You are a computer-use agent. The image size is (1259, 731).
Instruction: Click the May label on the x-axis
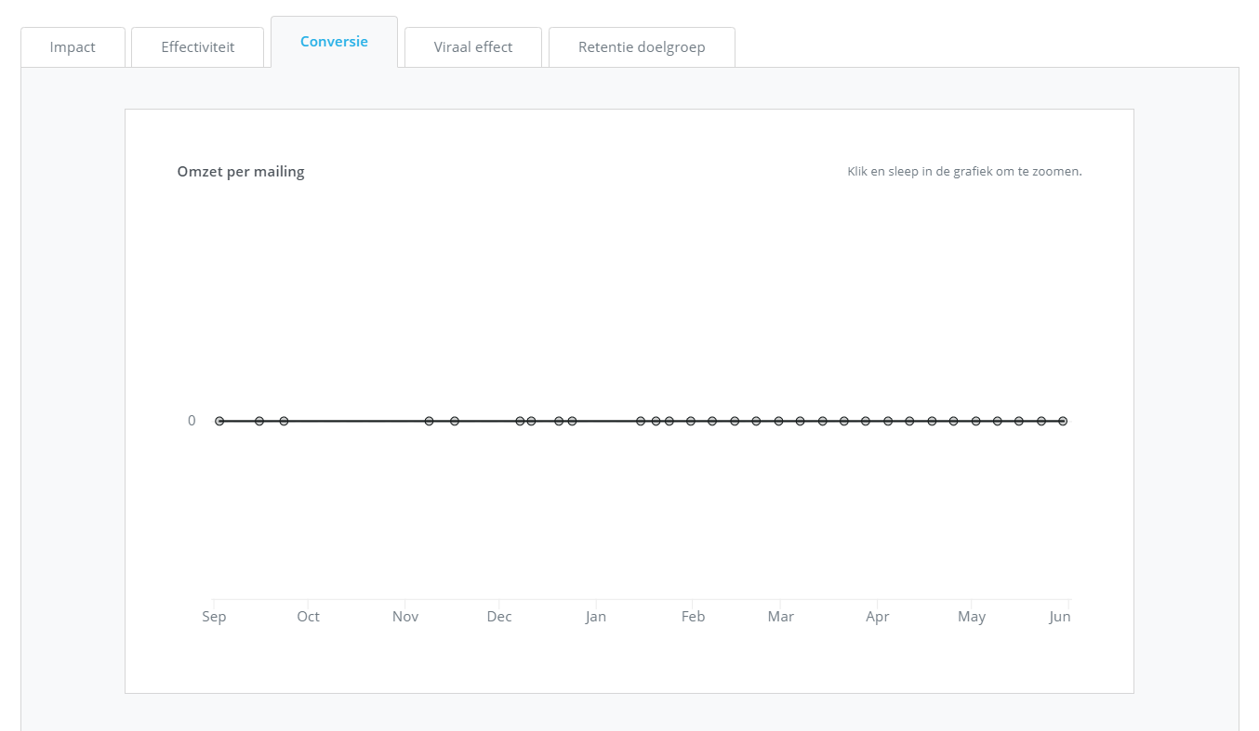pyautogui.click(x=972, y=617)
